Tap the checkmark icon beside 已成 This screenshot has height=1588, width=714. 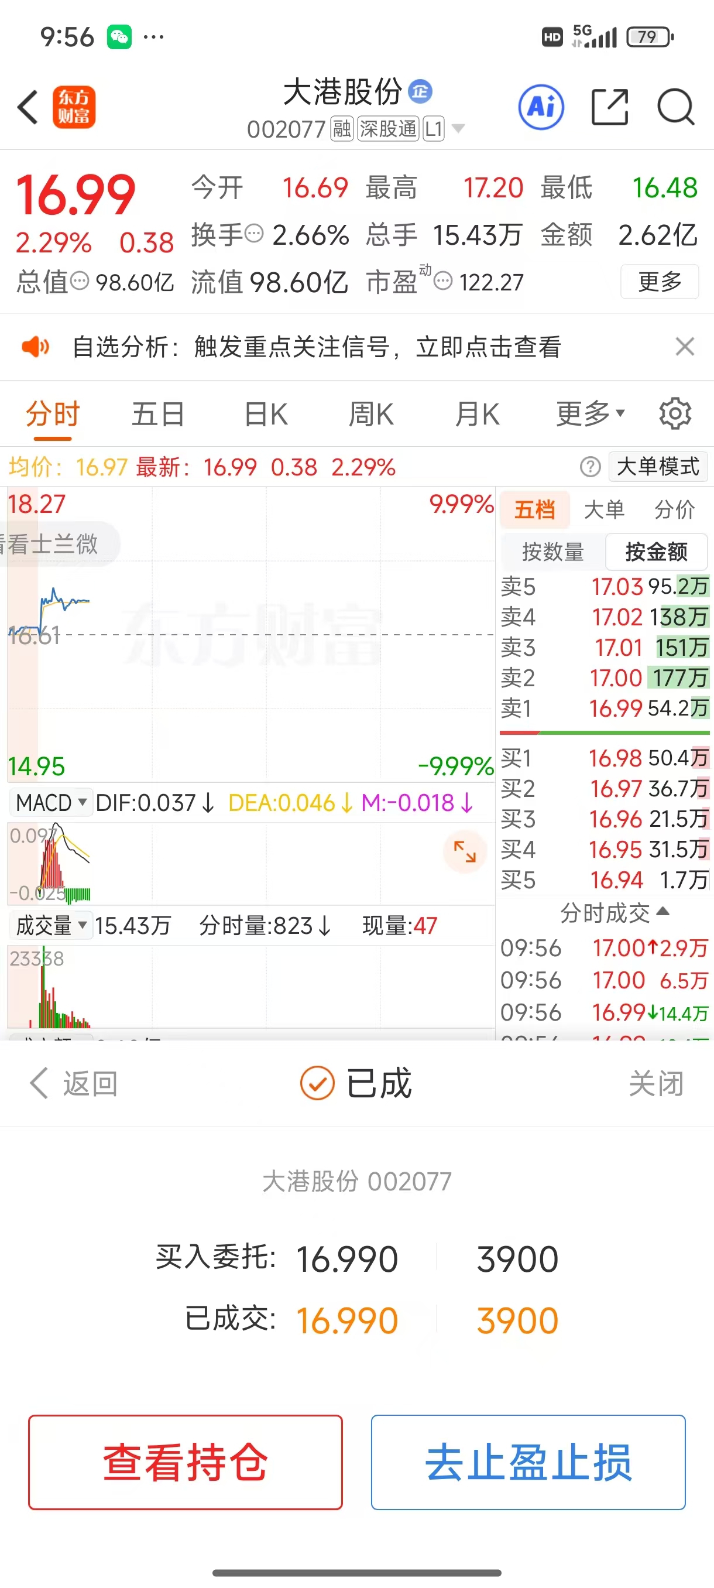[317, 1083]
